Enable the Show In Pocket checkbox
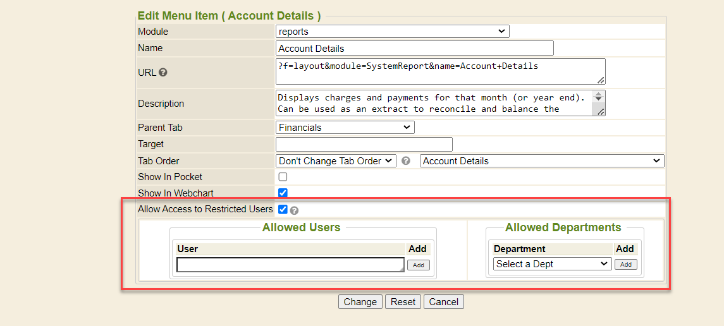The image size is (724, 326). coord(283,177)
